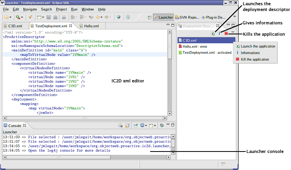Toggle the Pin Console button
Viewport: 291px width, 170px height.
tap(136, 126)
